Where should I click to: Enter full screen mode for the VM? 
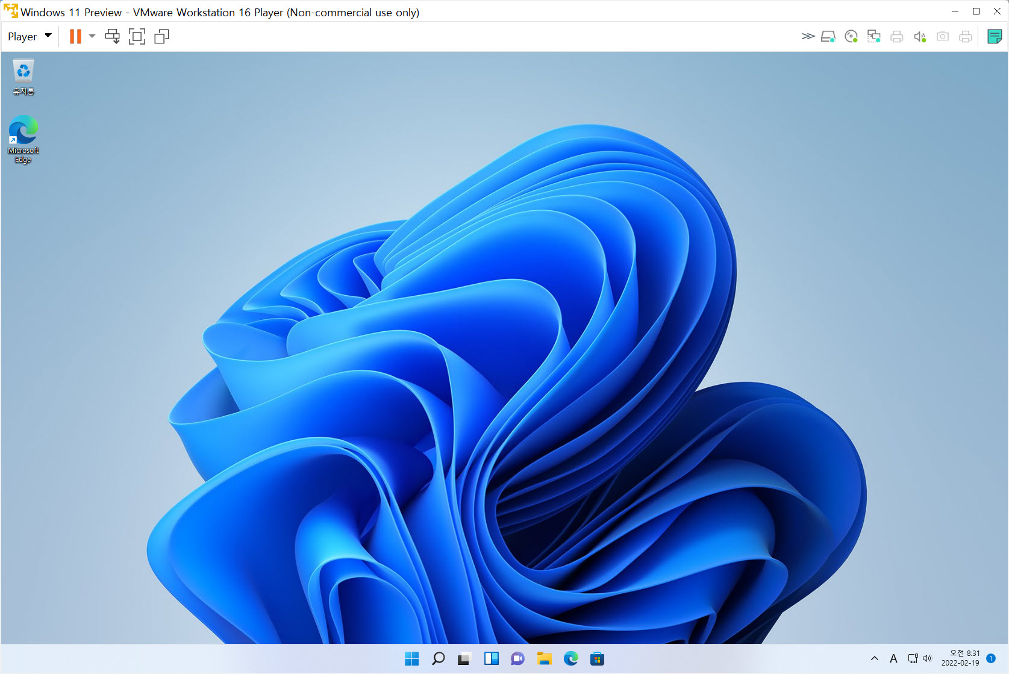click(137, 36)
